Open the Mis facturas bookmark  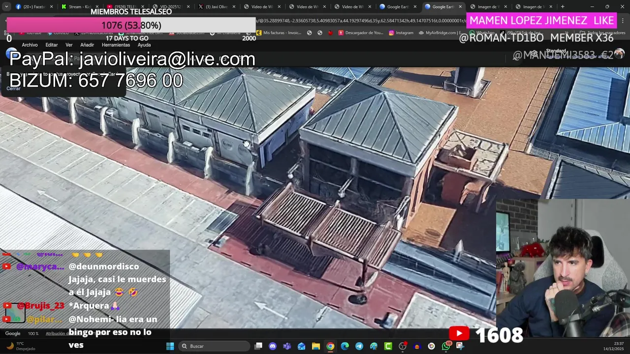279,33
